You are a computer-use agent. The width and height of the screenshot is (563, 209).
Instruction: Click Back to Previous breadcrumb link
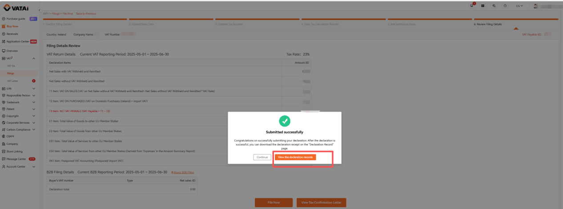(x=86, y=13)
